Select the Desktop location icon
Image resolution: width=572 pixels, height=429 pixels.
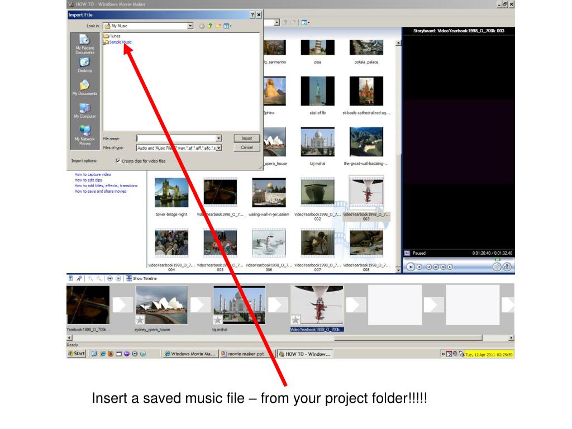(x=85, y=65)
